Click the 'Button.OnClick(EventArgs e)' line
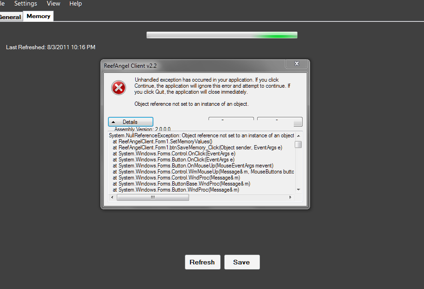424x289 pixels. click(x=174, y=160)
